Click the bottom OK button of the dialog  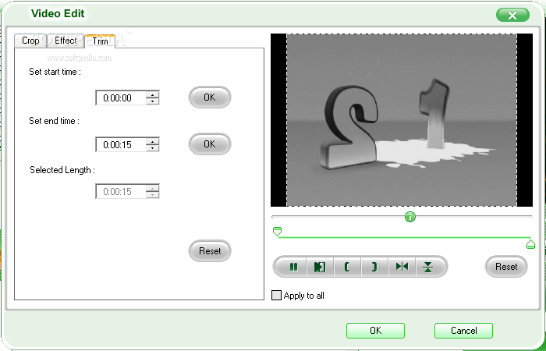(375, 331)
